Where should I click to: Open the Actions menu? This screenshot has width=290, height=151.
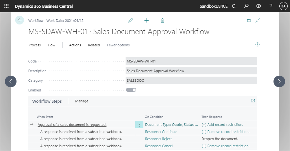[75, 45]
